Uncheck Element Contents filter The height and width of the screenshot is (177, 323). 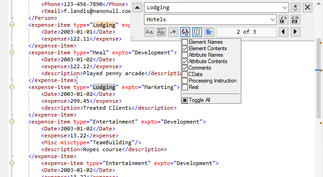click(x=185, y=48)
